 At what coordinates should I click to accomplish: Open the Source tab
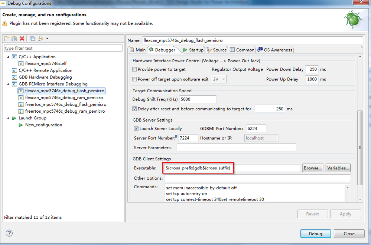(x=217, y=50)
